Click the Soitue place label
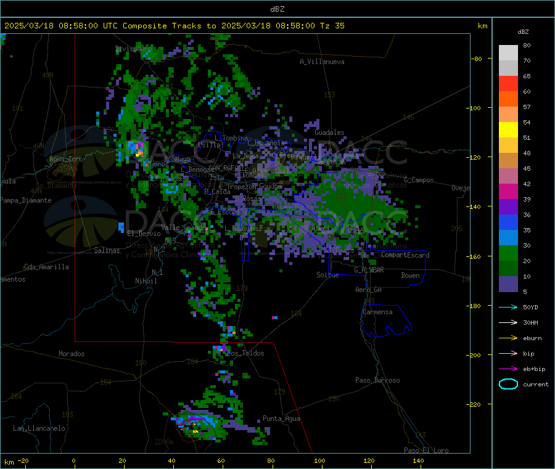 (x=327, y=275)
